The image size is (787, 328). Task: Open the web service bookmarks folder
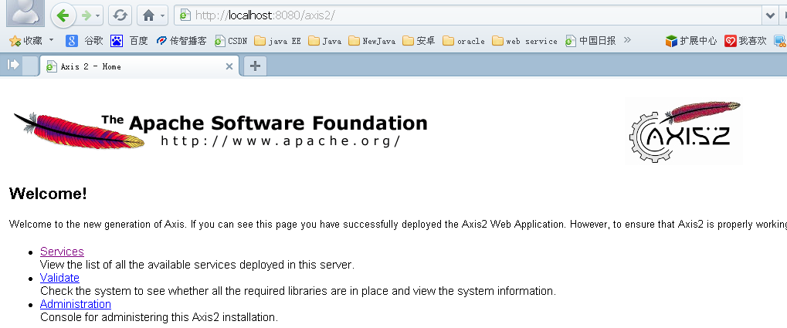(524, 41)
